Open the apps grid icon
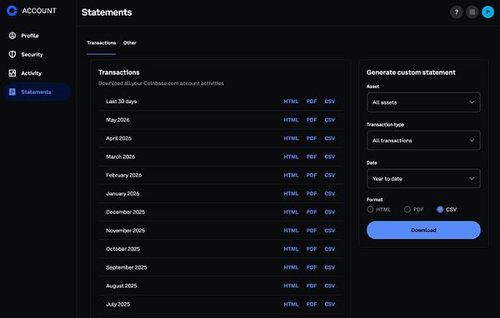This screenshot has width=500, height=318. pyautogui.click(x=472, y=12)
